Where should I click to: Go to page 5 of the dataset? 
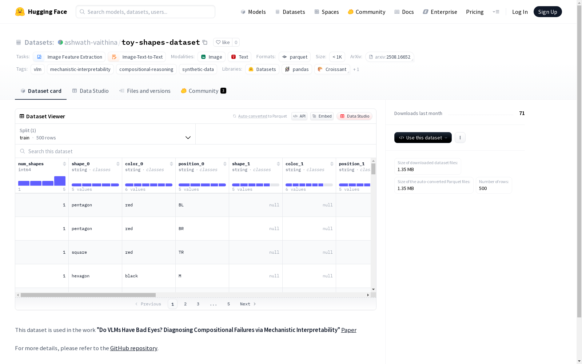click(x=229, y=304)
